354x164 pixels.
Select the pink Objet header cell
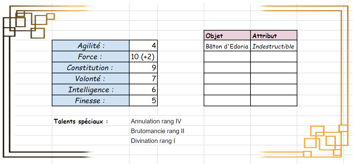tap(227, 35)
